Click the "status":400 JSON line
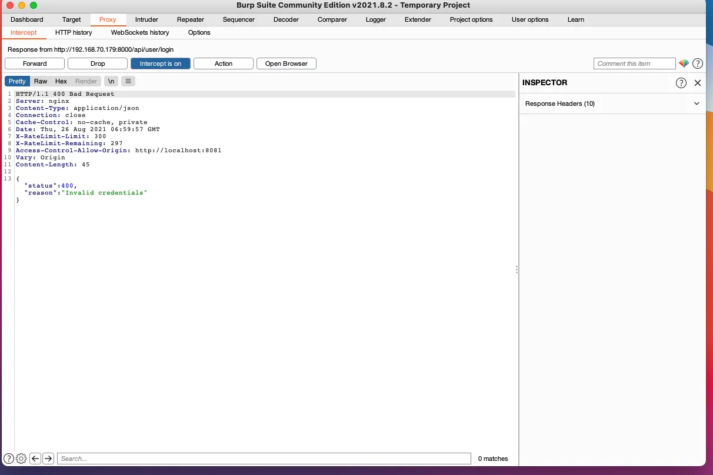The width and height of the screenshot is (713, 475). click(51, 186)
